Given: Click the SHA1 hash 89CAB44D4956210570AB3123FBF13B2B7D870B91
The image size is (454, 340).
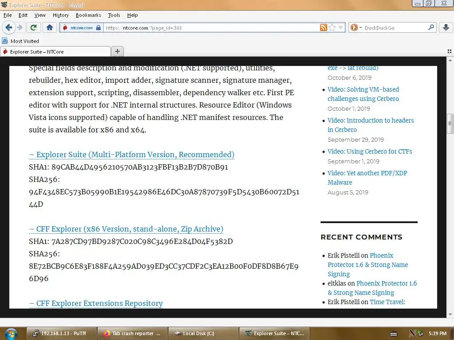Looking at the screenshot, I should tap(140, 167).
